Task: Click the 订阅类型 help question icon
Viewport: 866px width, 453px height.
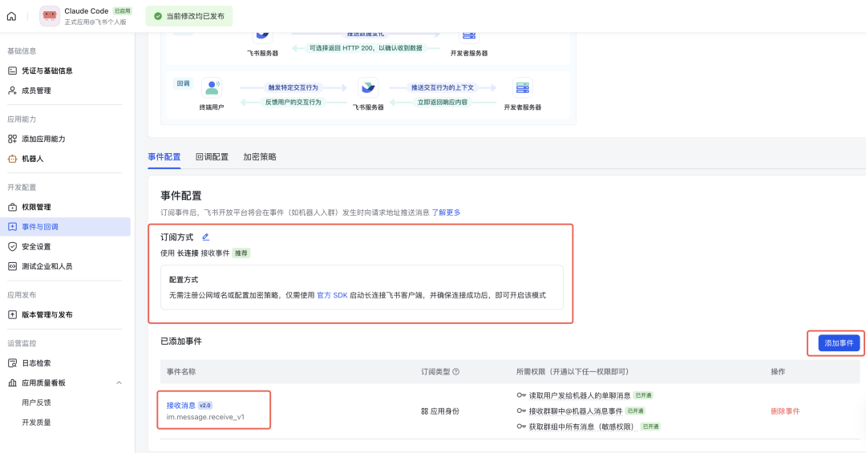Action: pyautogui.click(x=455, y=372)
